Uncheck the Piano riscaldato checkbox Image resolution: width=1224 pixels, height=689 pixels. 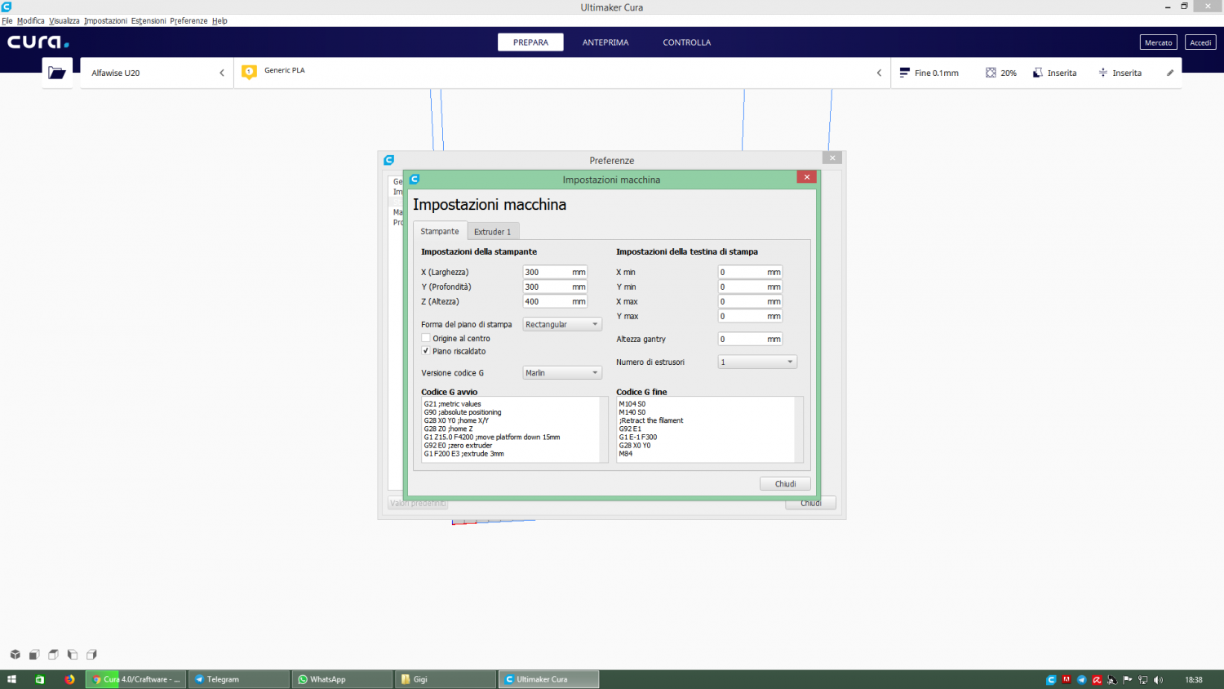[426, 351]
